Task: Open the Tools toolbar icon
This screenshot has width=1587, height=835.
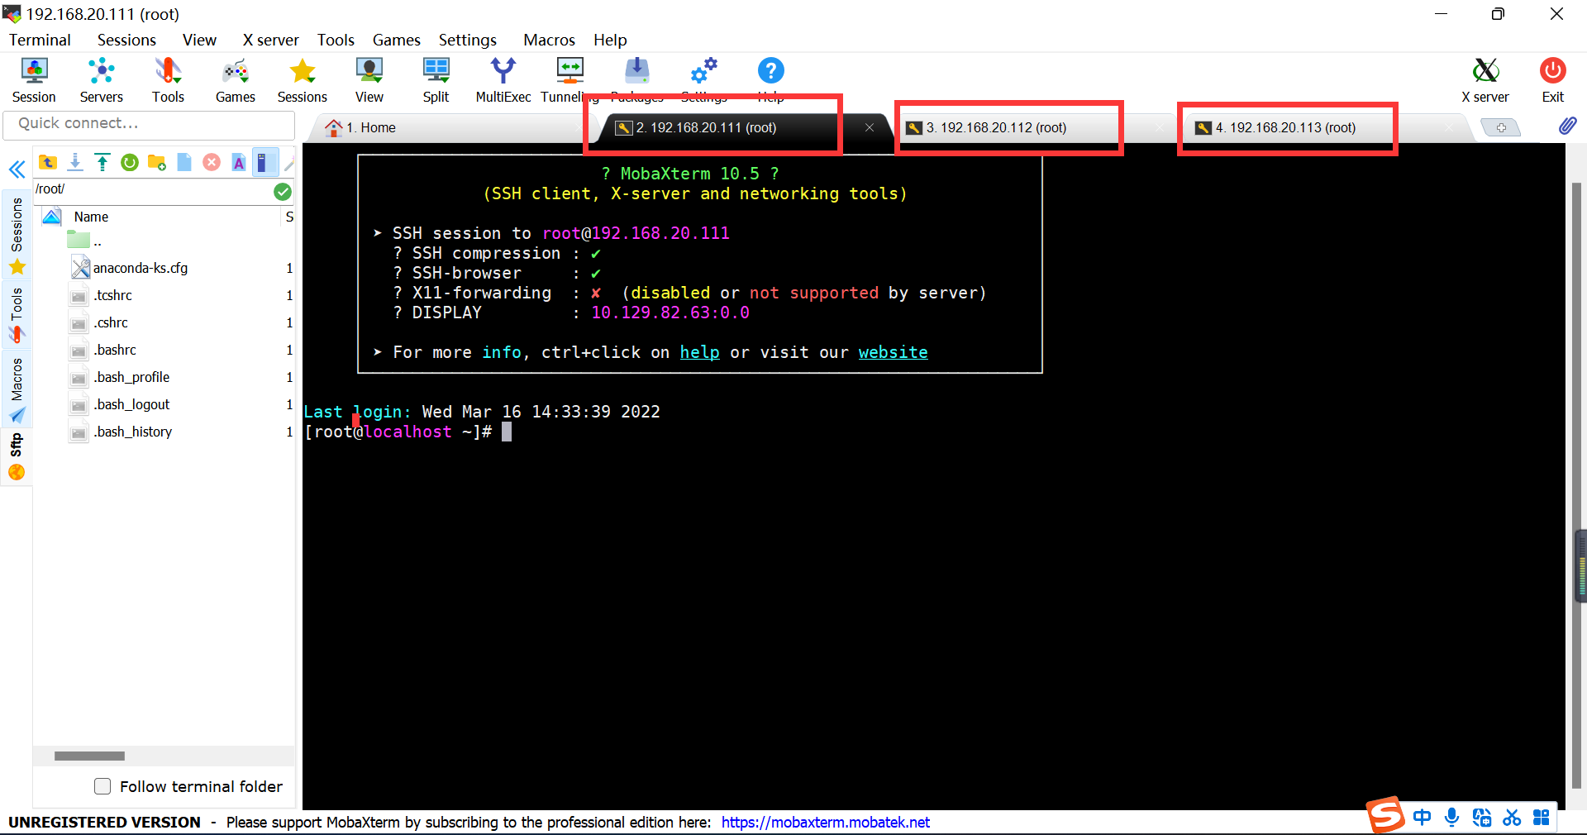Action: (x=168, y=80)
